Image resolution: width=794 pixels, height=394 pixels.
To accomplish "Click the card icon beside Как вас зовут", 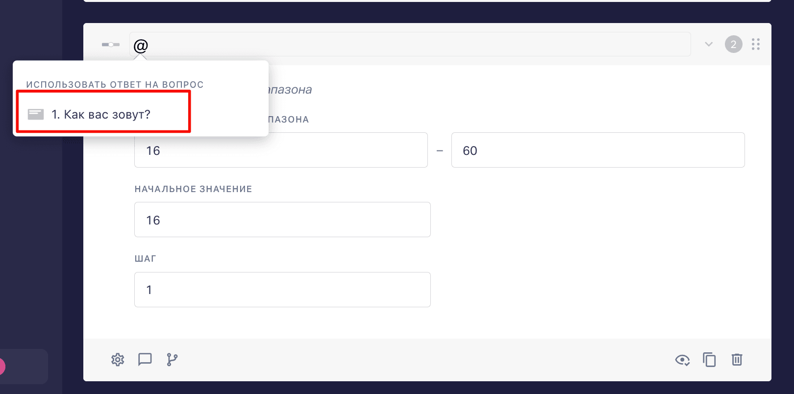I will [x=36, y=114].
